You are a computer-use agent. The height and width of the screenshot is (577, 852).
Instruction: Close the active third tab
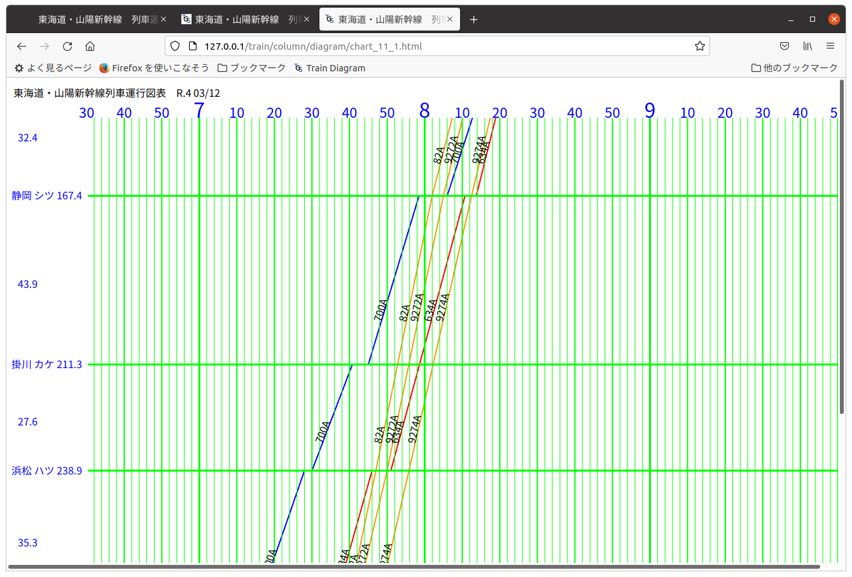coord(450,20)
